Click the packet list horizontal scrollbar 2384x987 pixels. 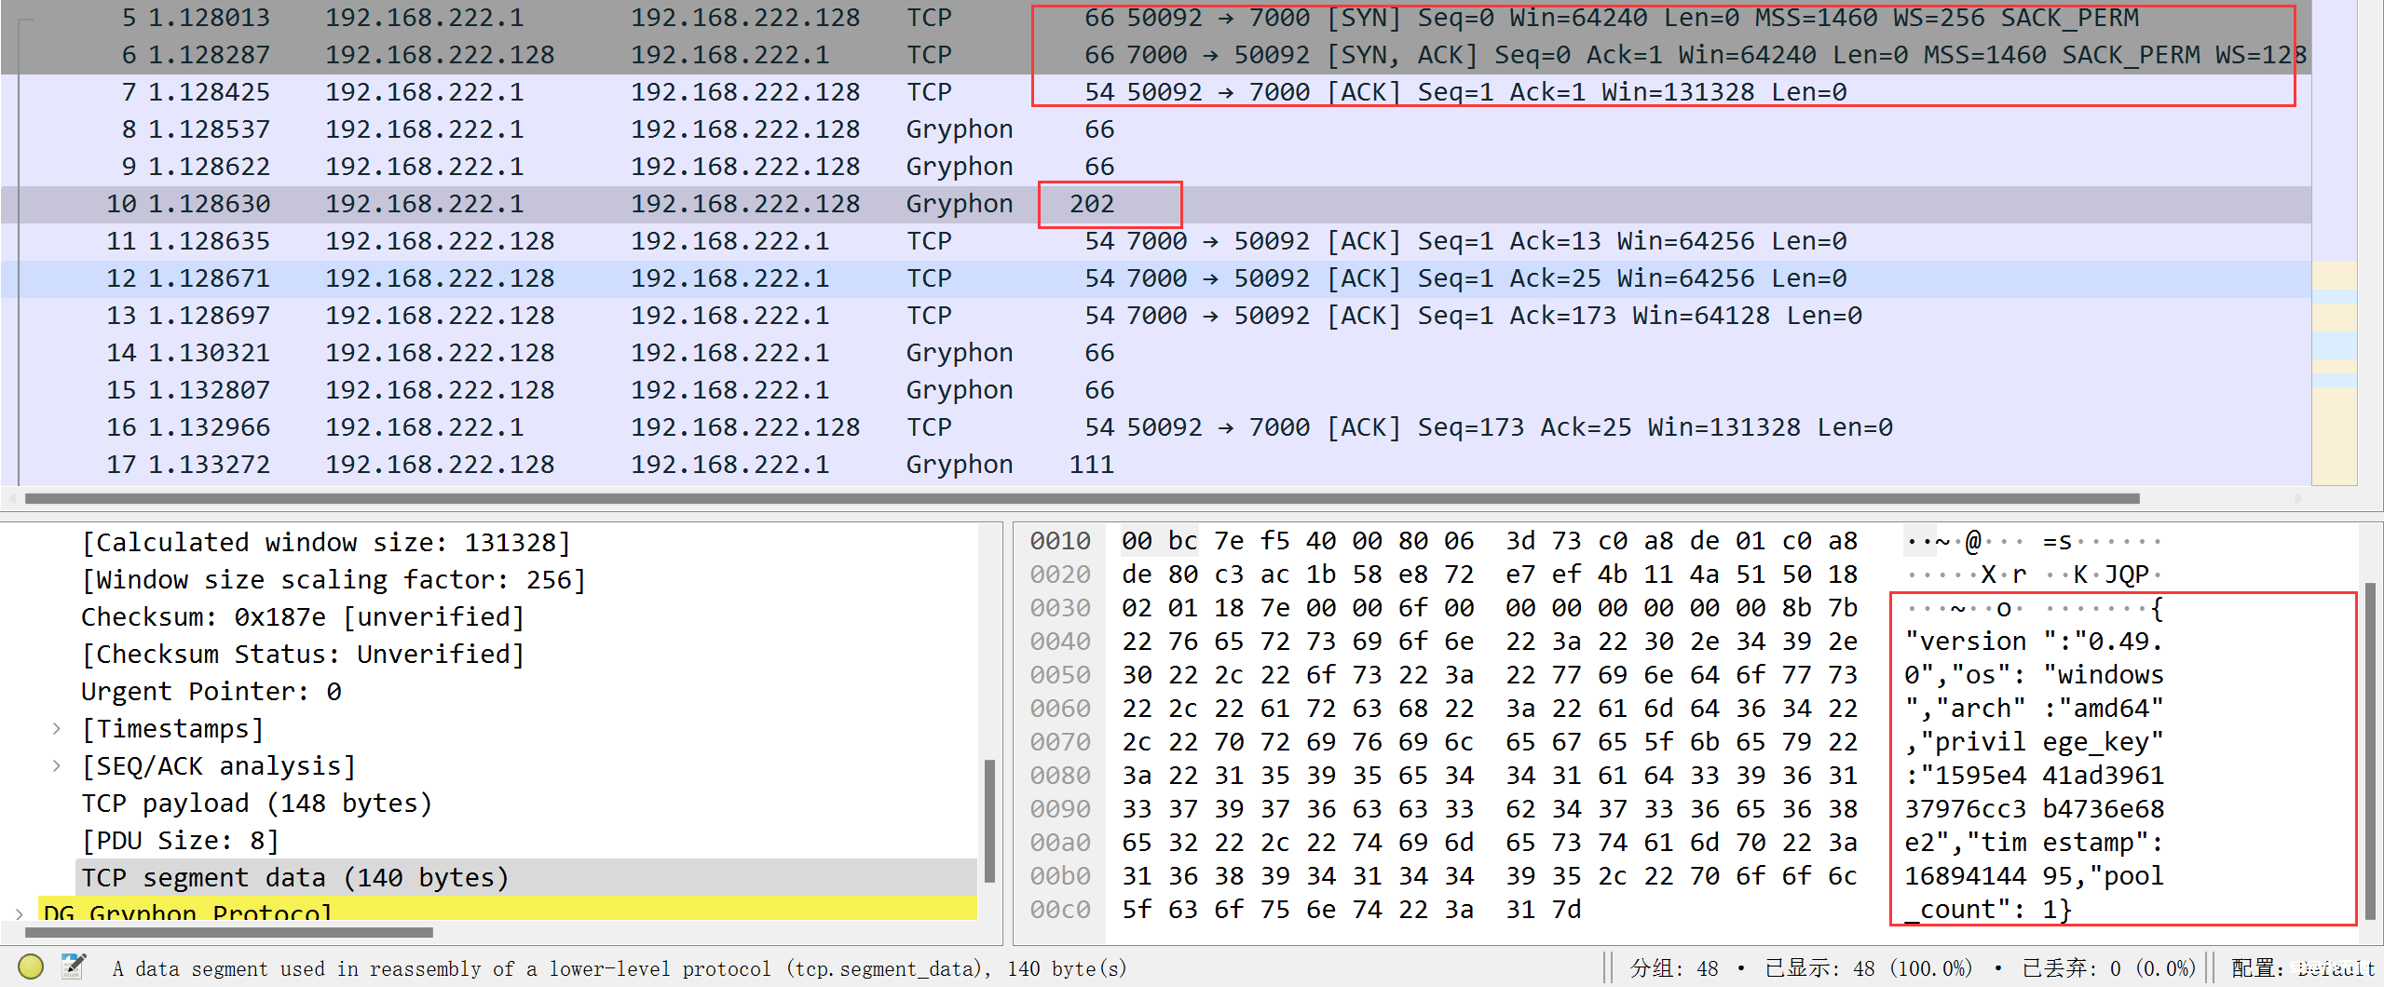(1081, 499)
